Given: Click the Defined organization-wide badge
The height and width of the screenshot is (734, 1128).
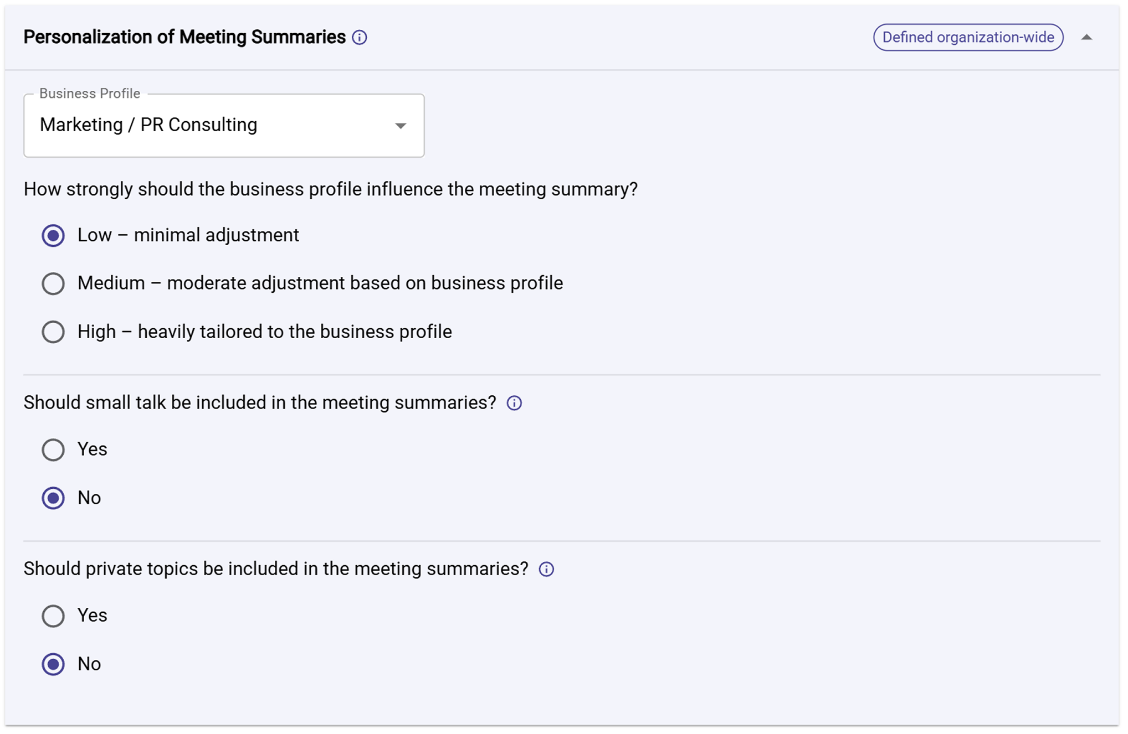Looking at the screenshot, I should [967, 37].
